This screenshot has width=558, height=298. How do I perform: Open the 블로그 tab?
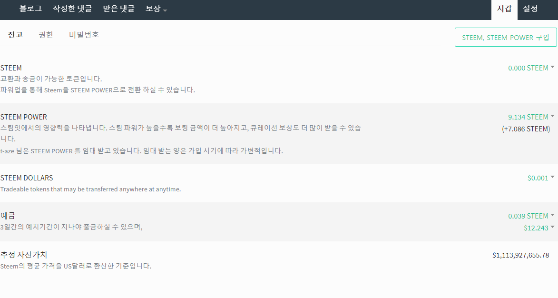tap(30, 9)
